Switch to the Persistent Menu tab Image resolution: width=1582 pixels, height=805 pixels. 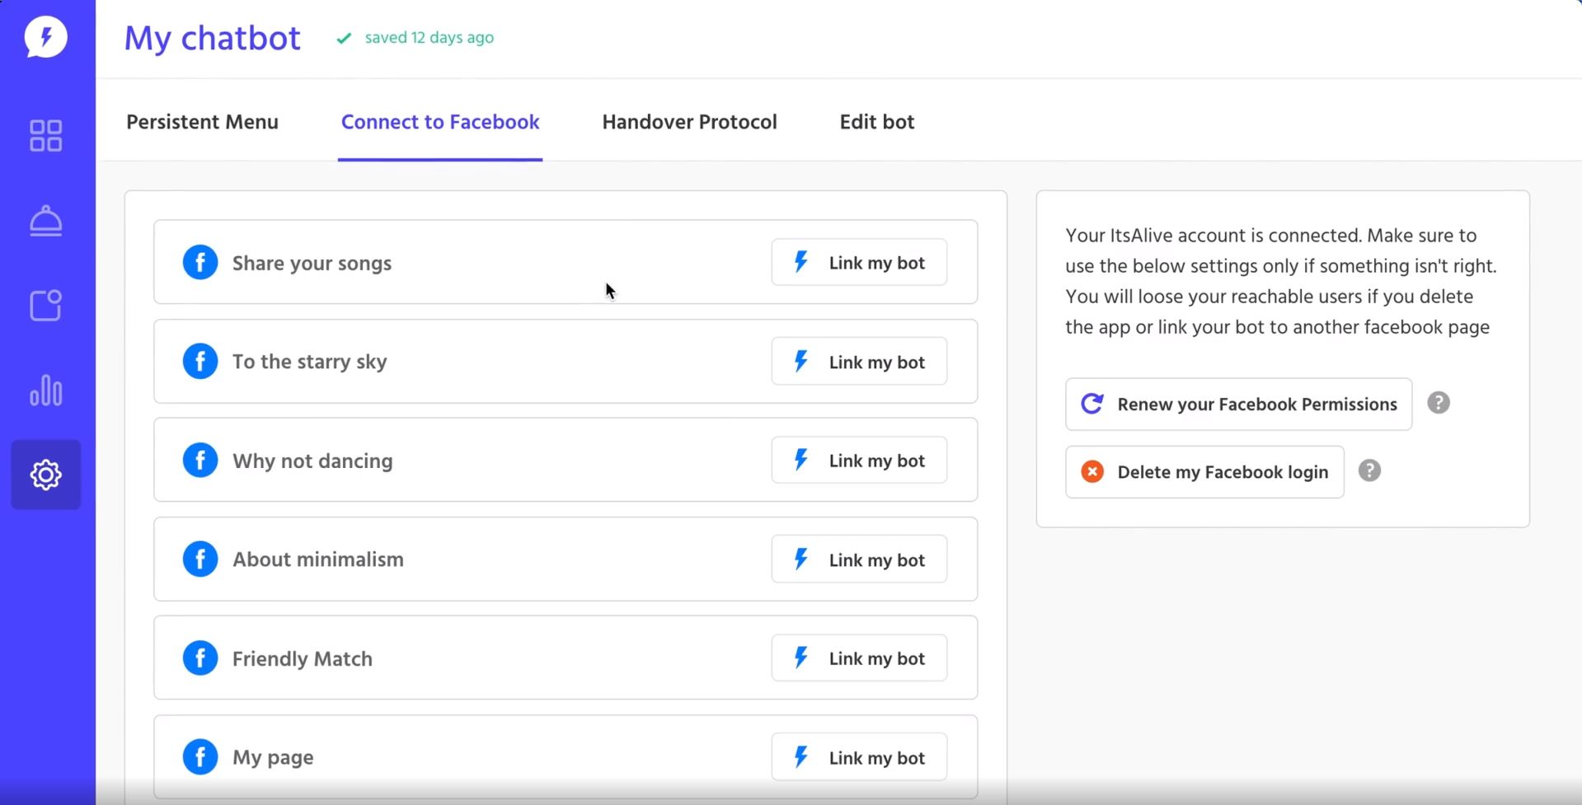pyautogui.click(x=202, y=122)
